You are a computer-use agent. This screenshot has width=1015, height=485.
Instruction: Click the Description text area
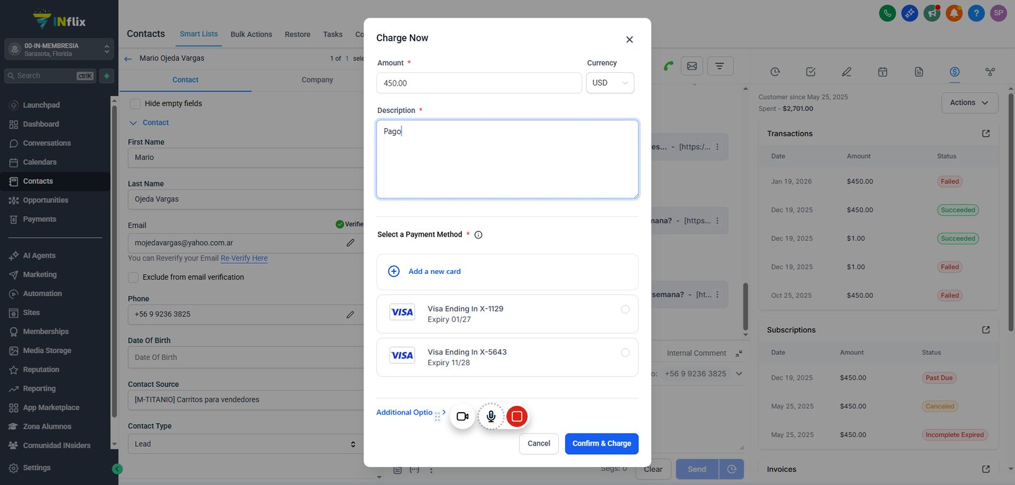507,159
